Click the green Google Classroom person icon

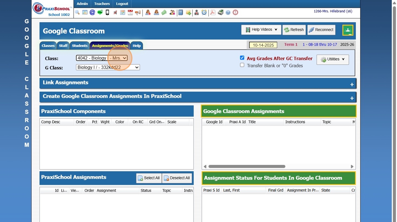click(348, 30)
